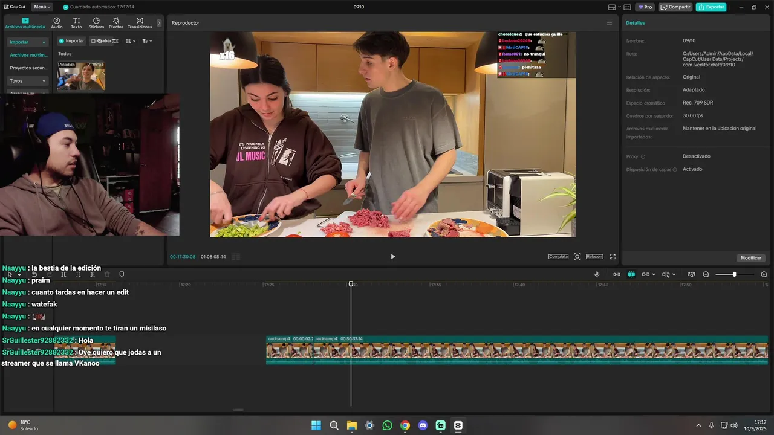Click the Importar button with plus icon
Screen dimensions: 774x435
[72, 41]
